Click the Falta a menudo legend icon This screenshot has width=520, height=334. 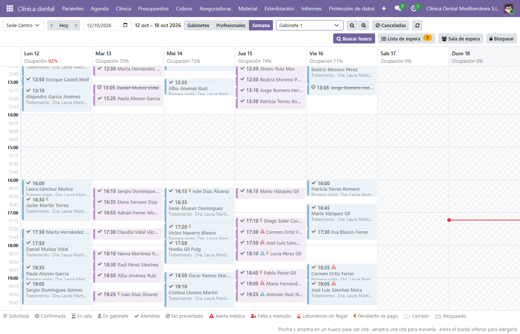[253, 316]
